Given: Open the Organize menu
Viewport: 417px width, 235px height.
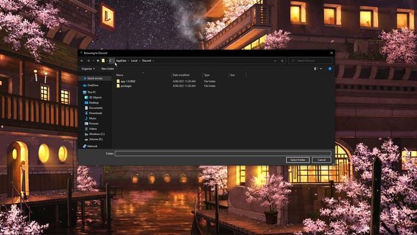Looking at the screenshot, I should (x=88, y=69).
